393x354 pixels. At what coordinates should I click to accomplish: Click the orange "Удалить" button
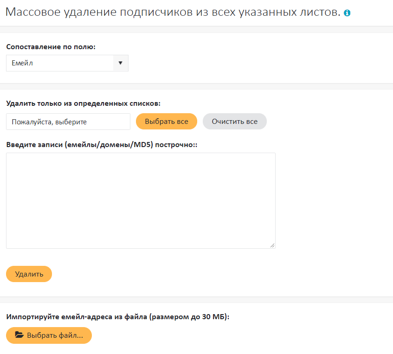pyautogui.click(x=29, y=274)
